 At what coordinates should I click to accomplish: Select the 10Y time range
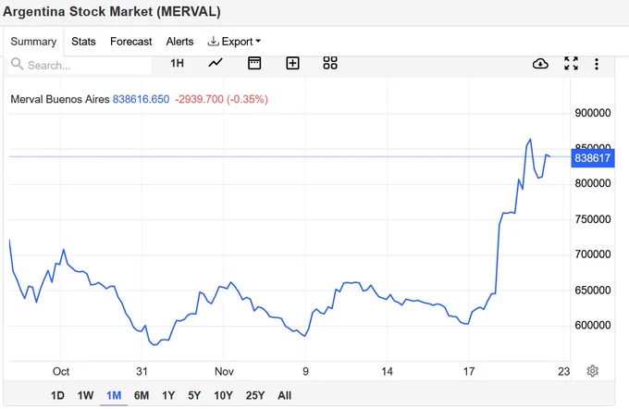click(x=223, y=395)
